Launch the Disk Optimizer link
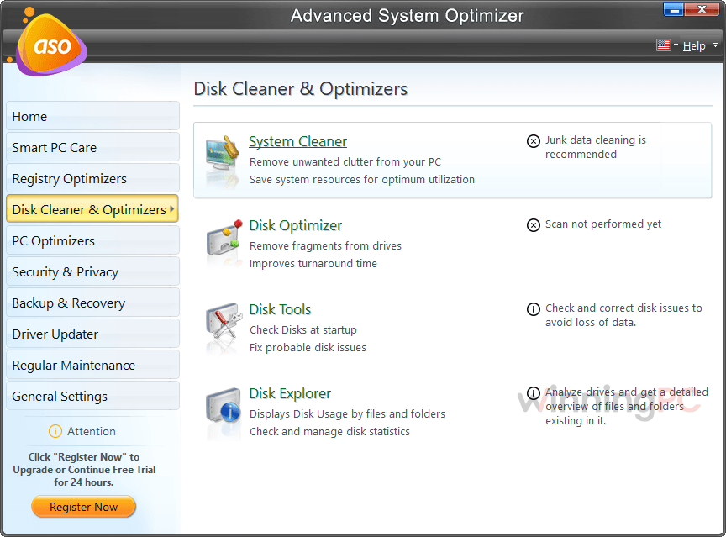 [296, 225]
